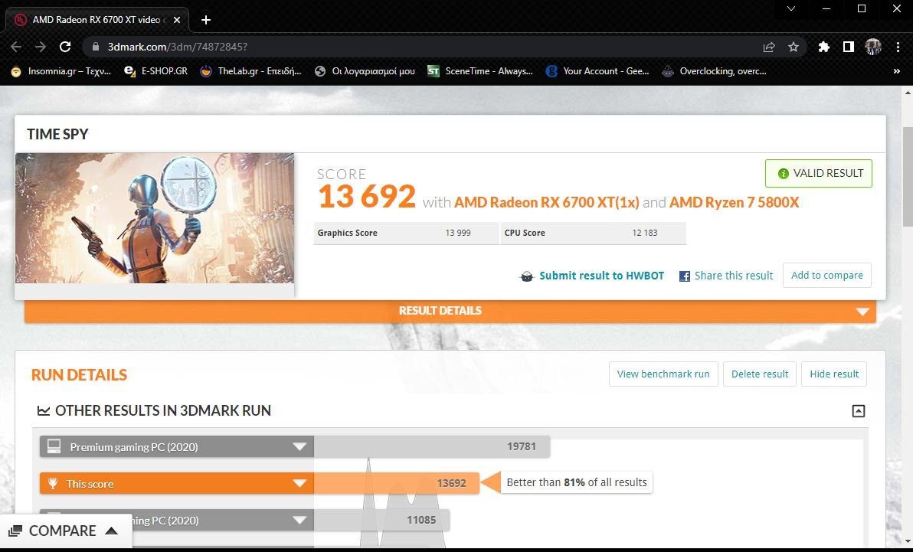The image size is (913, 552).
Task: Click the TIME SPY heading
Action: [x=57, y=134]
